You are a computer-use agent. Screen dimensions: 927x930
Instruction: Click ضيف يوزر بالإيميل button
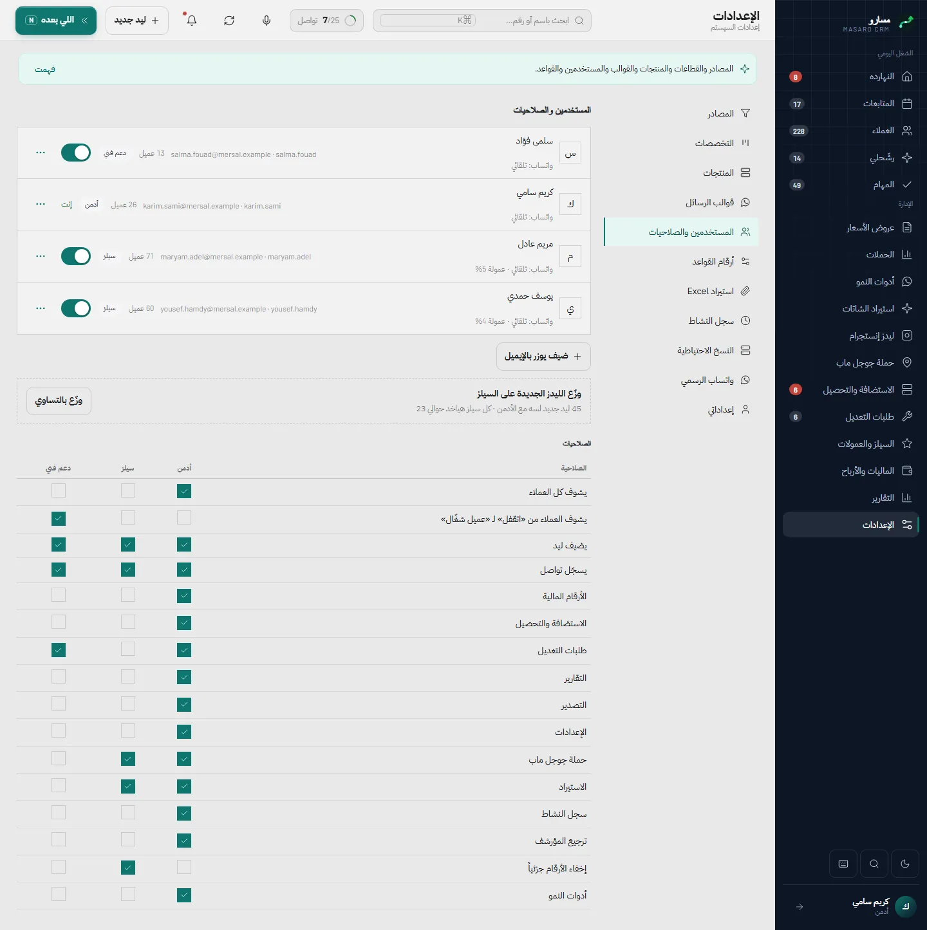coord(543,357)
